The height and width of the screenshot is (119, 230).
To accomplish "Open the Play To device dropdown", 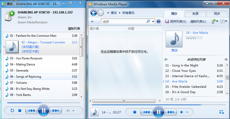I will [x=215, y=22].
